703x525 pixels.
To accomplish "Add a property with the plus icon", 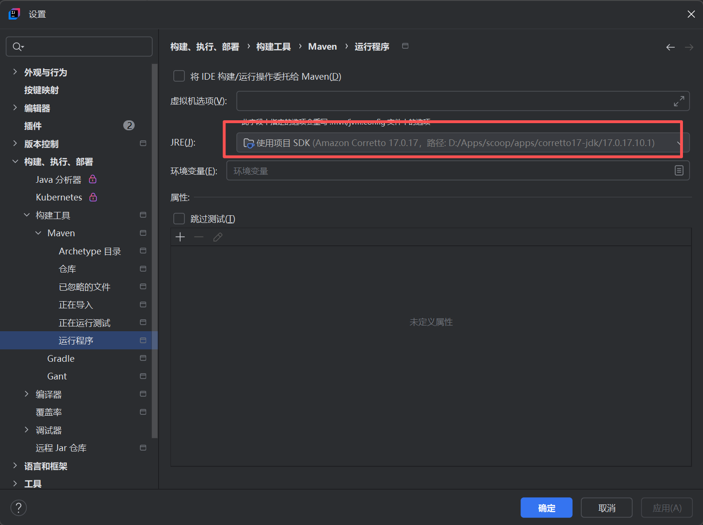I will point(180,237).
